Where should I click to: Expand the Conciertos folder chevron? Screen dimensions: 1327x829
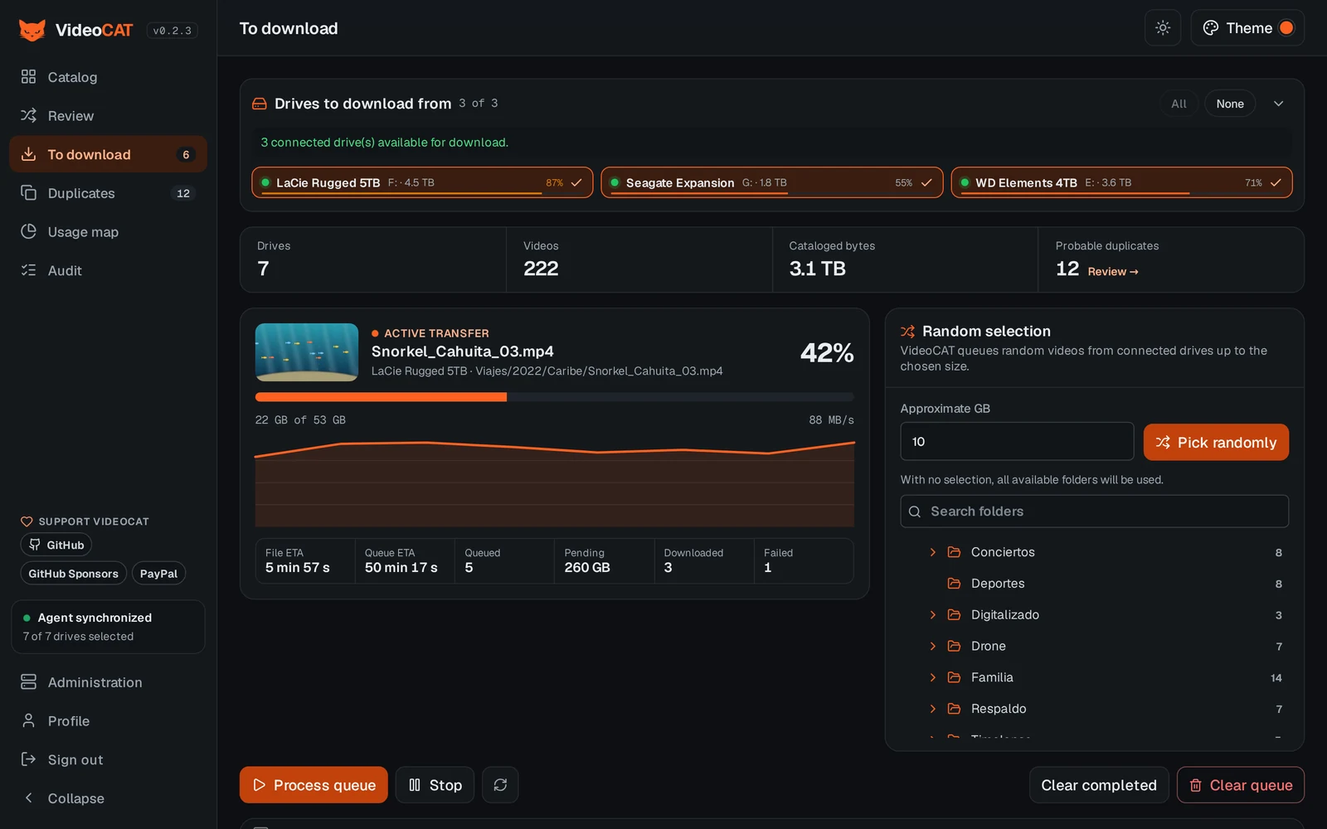coord(932,552)
